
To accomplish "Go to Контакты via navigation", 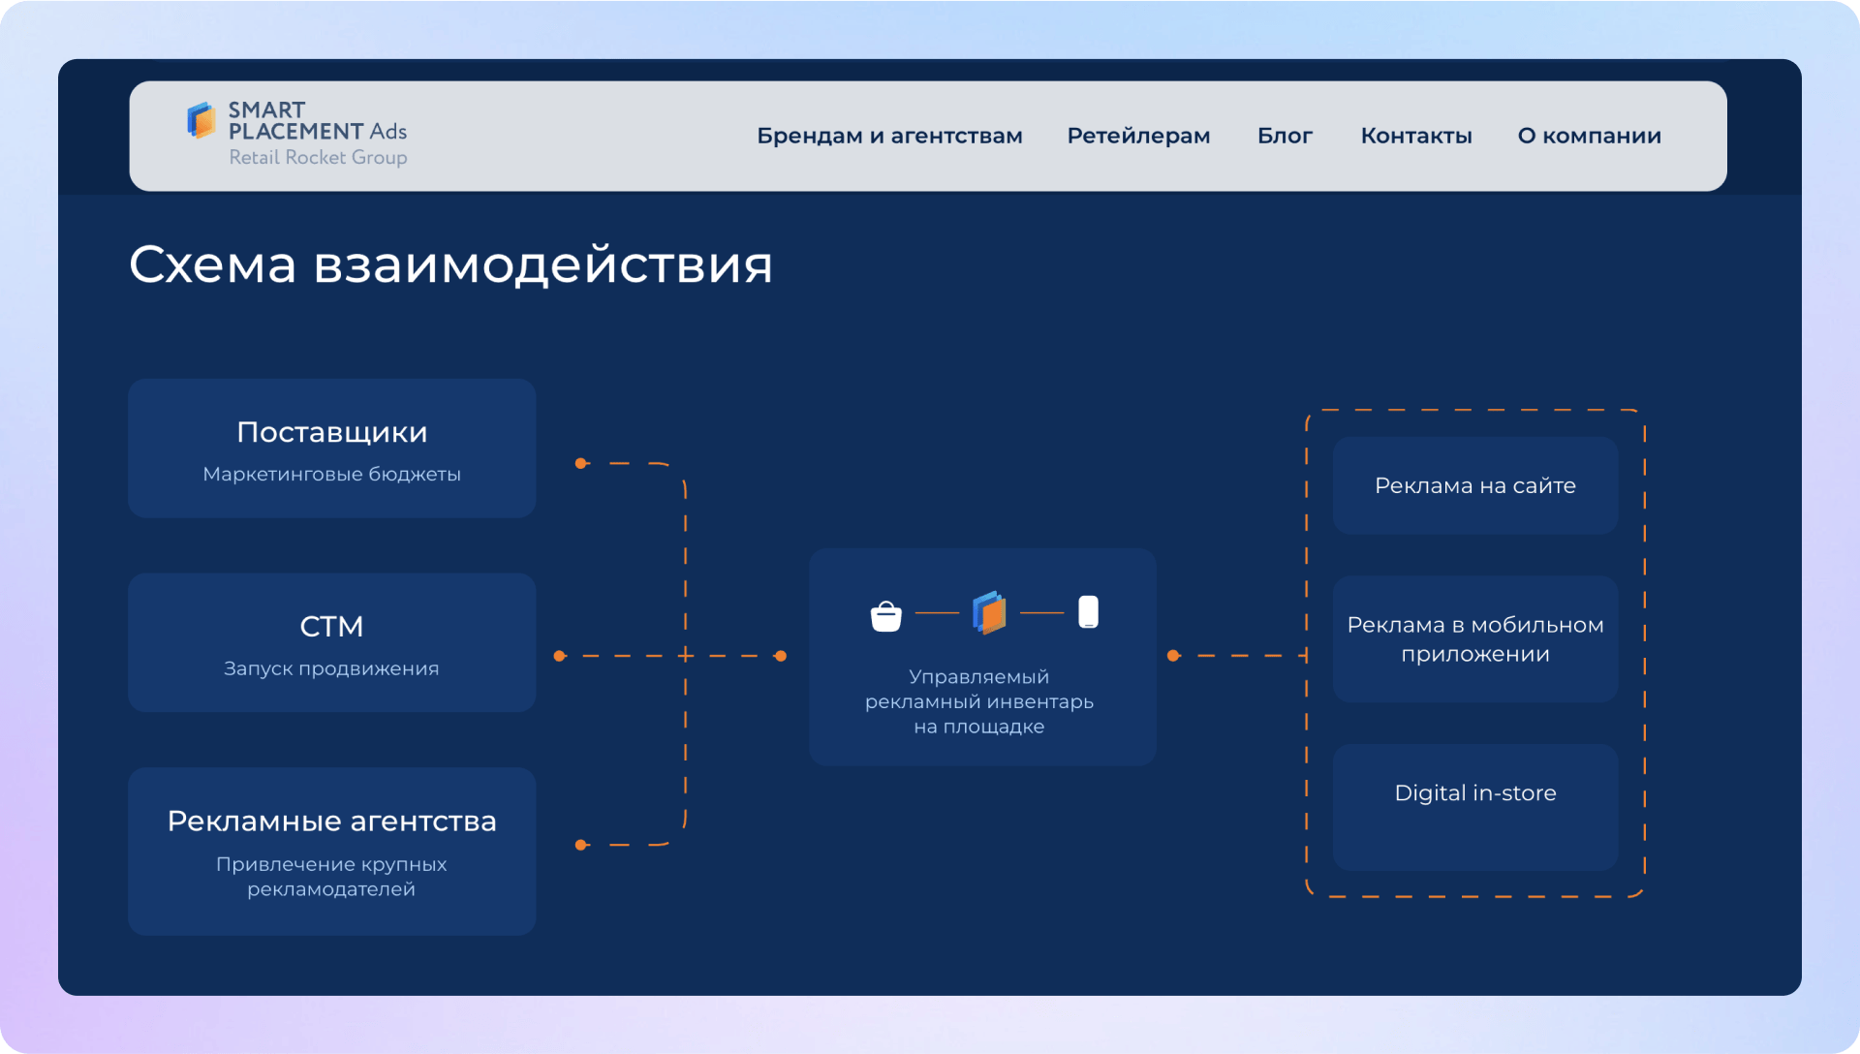I will click(1416, 136).
